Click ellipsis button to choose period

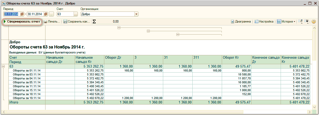(x=51, y=14)
